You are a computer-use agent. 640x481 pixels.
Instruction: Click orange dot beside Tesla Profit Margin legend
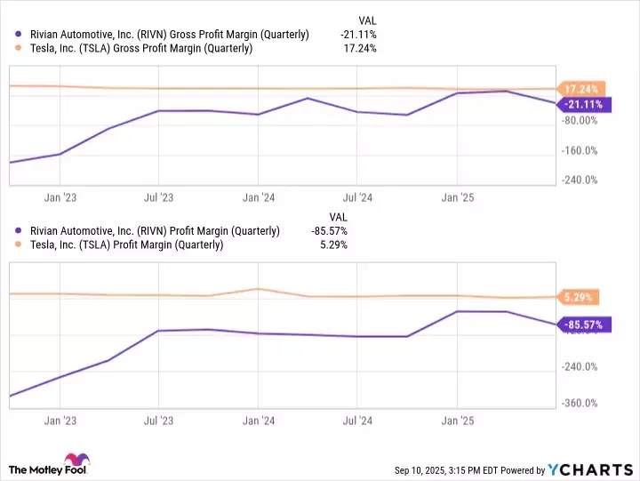[19, 245]
